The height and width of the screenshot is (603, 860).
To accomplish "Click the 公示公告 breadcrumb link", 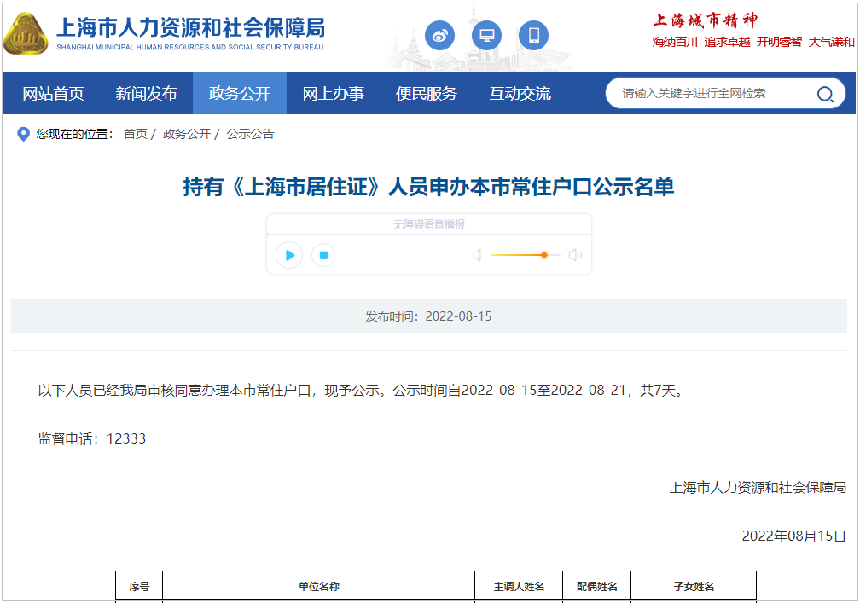I will pos(250,134).
